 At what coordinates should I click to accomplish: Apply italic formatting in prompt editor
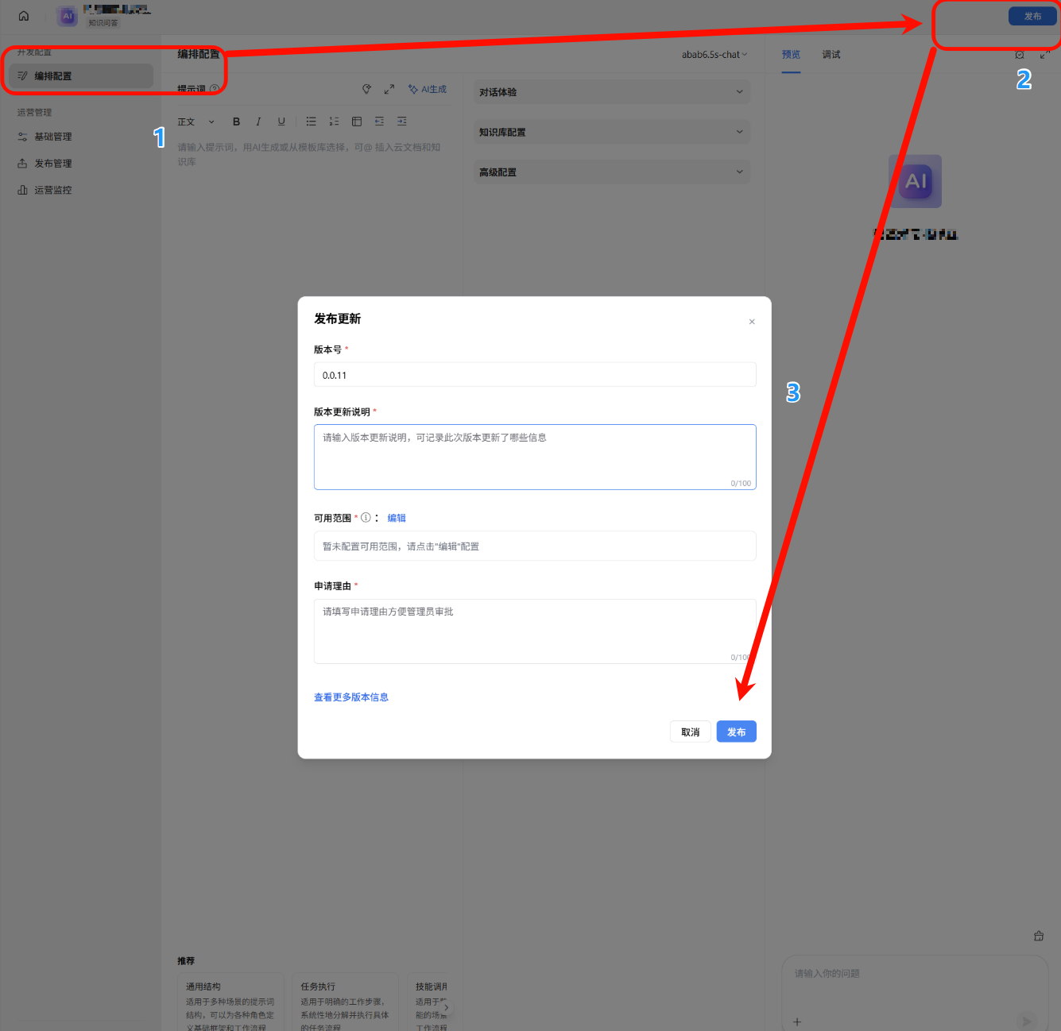pyautogui.click(x=258, y=122)
